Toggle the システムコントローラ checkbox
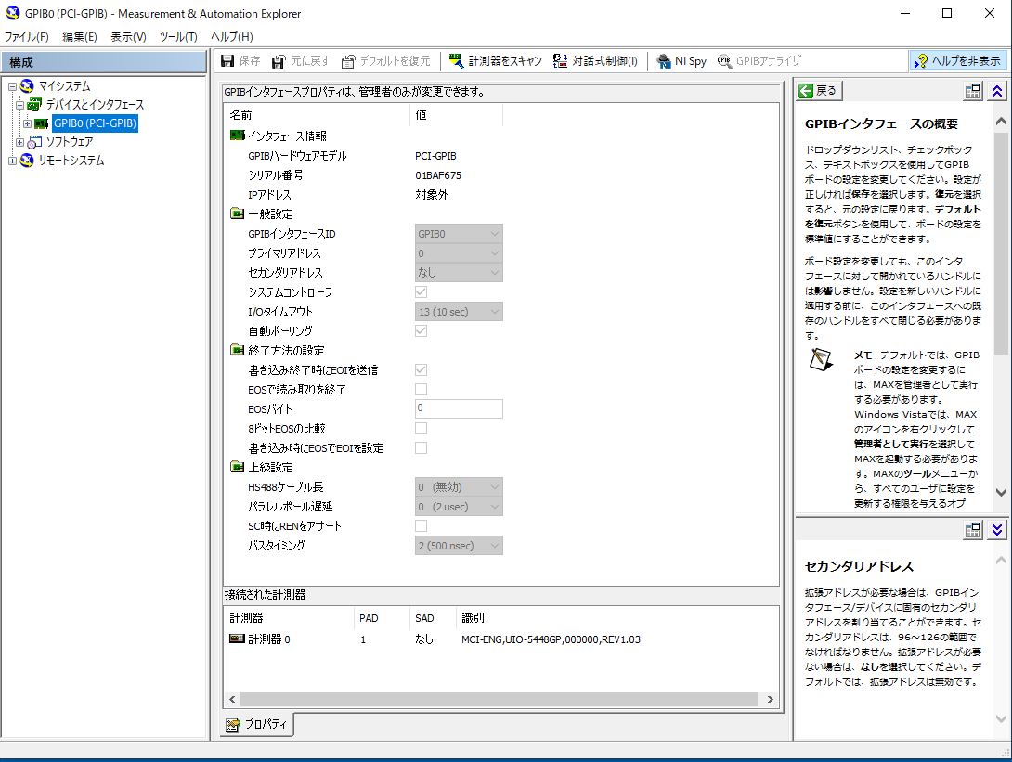The image size is (1012, 762). (421, 292)
